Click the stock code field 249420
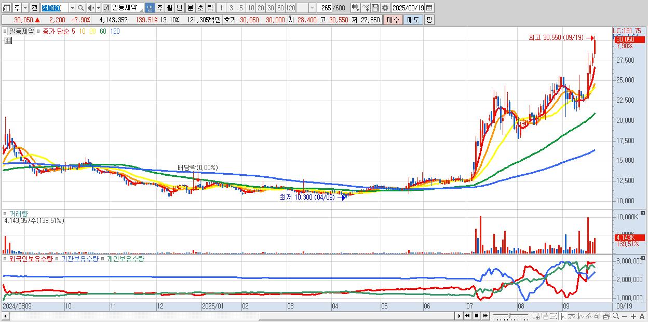 (x=55, y=8)
